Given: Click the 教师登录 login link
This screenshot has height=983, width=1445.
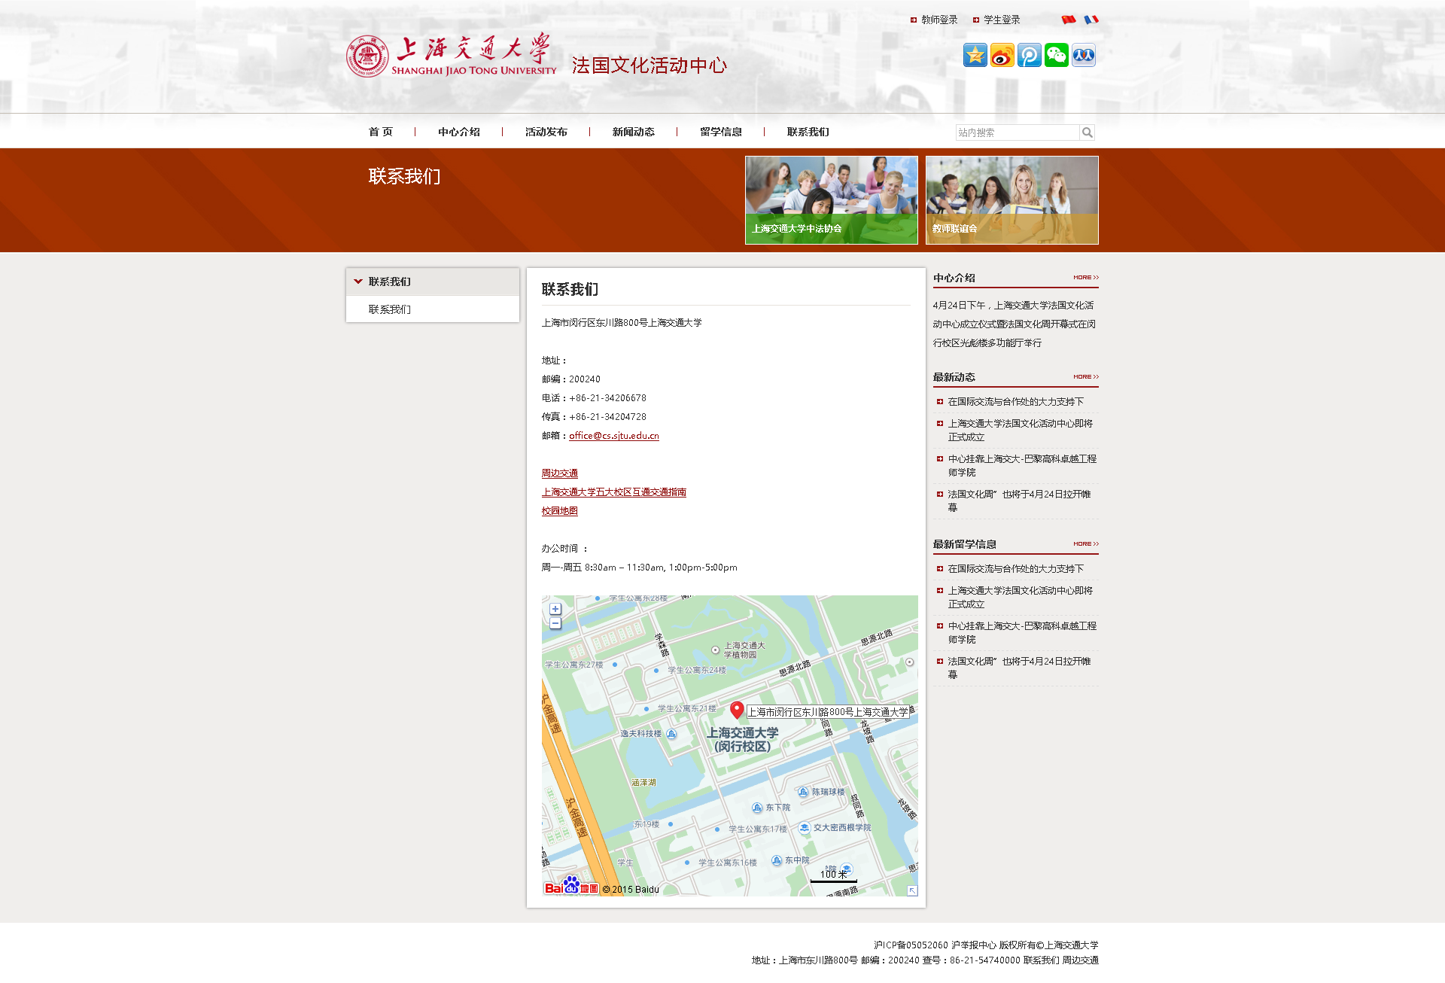Looking at the screenshot, I should [x=938, y=20].
